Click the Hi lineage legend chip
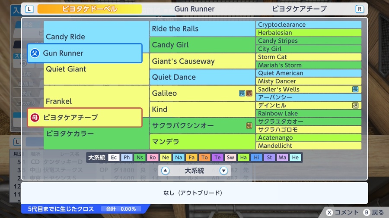389x218 pixels. [x=256, y=157]
